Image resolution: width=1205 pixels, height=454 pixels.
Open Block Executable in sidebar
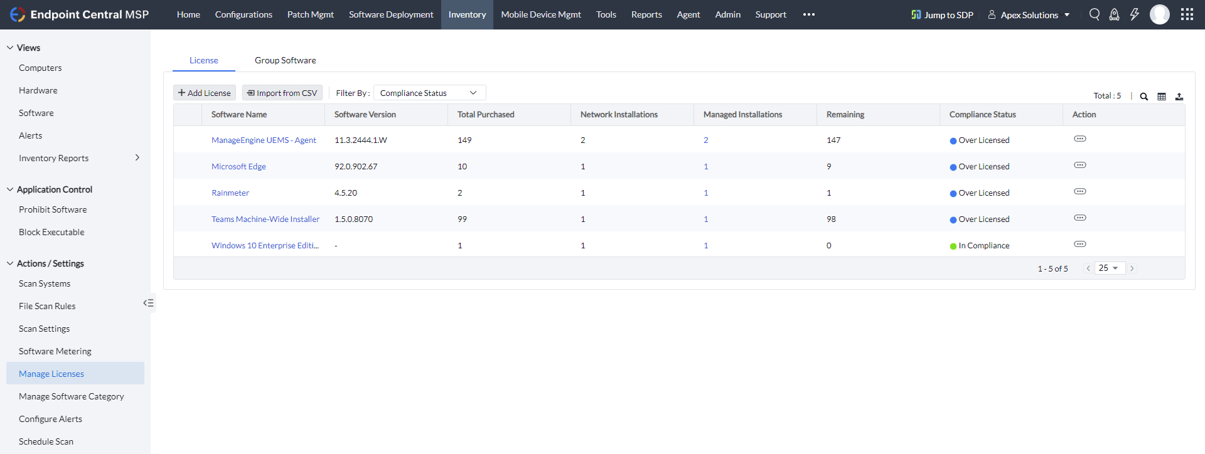point(51,232)
